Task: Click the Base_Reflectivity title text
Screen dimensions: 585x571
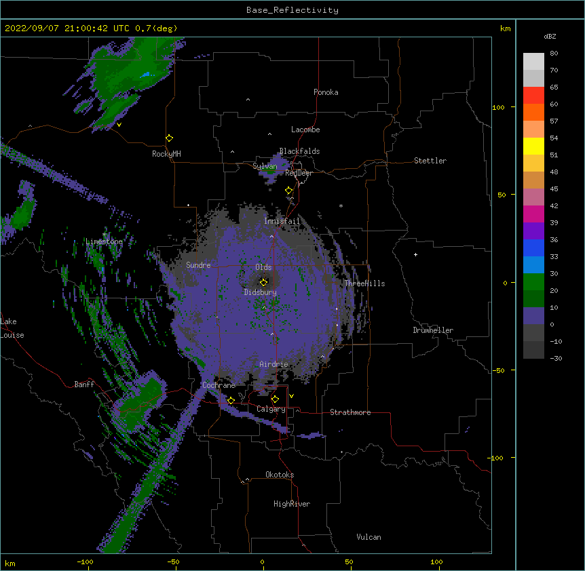Action: [292, 10]
